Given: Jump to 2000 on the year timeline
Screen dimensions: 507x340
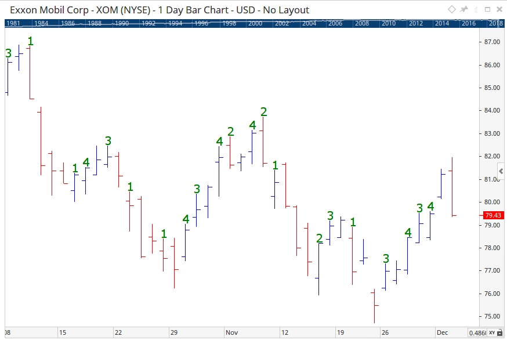Looking at the screenshot, I should (255, 23).
